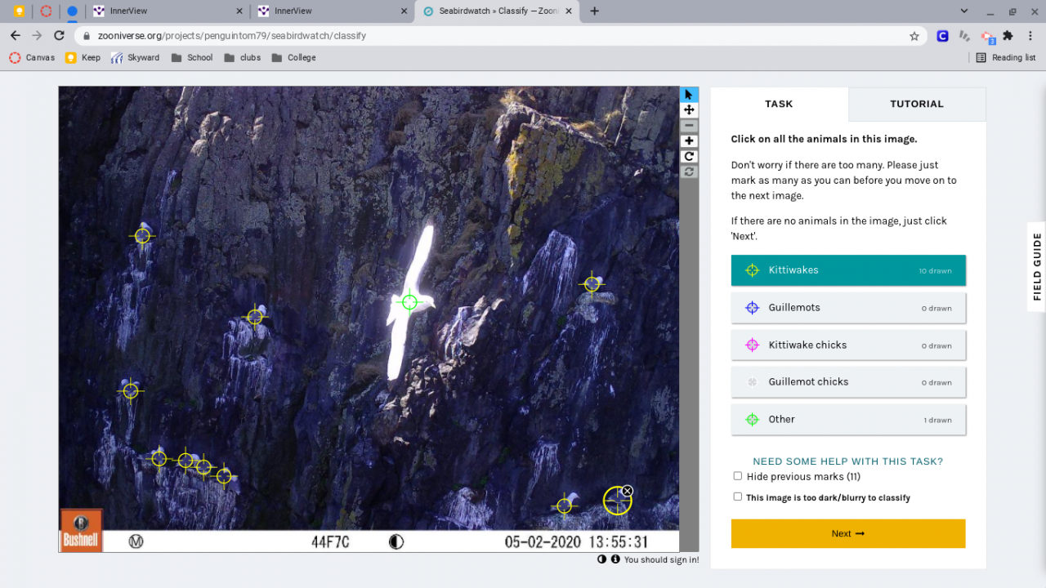1046x588 pixels.
Task: Choose the Kittiwake chicks marking tool
Action: click(848, 345)
